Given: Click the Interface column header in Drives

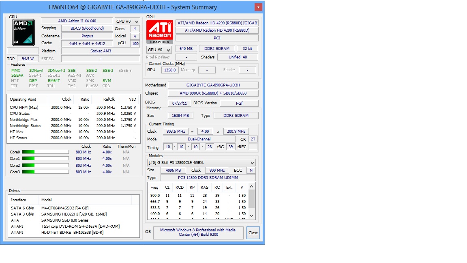Looking at the screenshot, I should pyautogui.click(x=23, y=200).
